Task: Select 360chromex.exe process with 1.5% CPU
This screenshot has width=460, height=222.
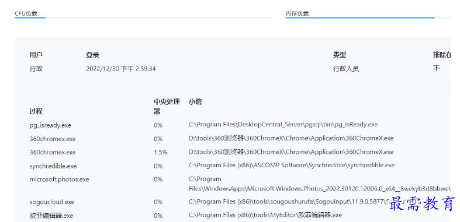Action: 53,153
